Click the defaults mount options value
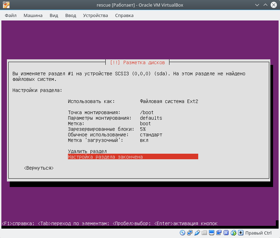Screen dimensions: 280x238 (151, 118)
